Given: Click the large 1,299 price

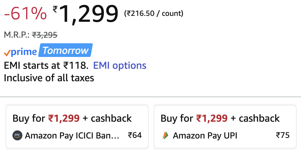Looking at the screenshot, I should (89, 14).
